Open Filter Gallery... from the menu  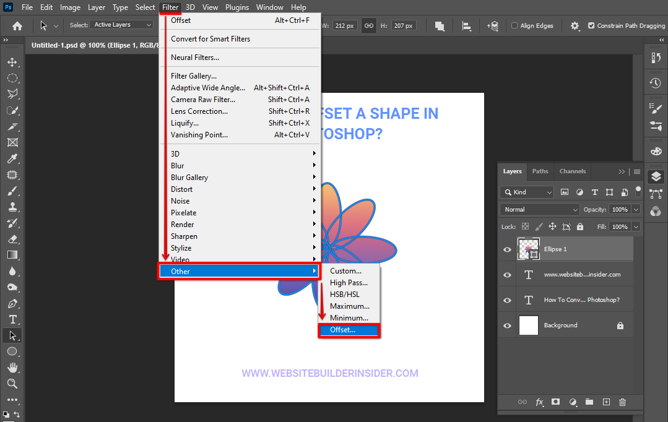[194, 76]
